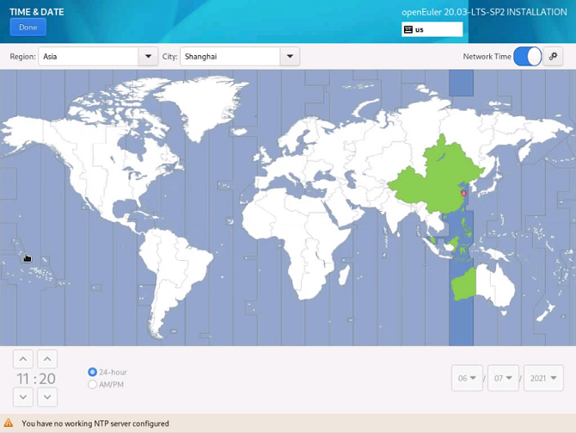The image size is (576, 433).
Task: Expand the City dropdown arrow
Action: click(290, 57)
